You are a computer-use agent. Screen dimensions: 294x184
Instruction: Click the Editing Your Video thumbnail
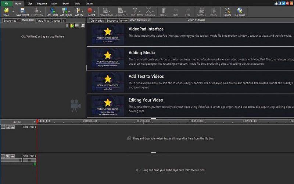pyautogui.click(x=108, y=106)
